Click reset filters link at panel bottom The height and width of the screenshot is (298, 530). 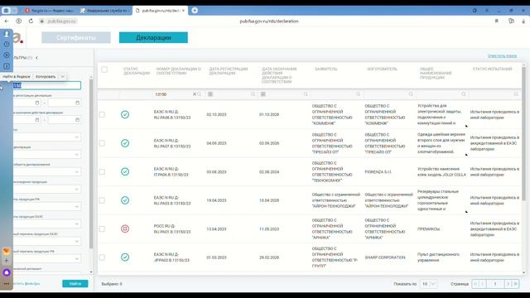tap(26, 283)
